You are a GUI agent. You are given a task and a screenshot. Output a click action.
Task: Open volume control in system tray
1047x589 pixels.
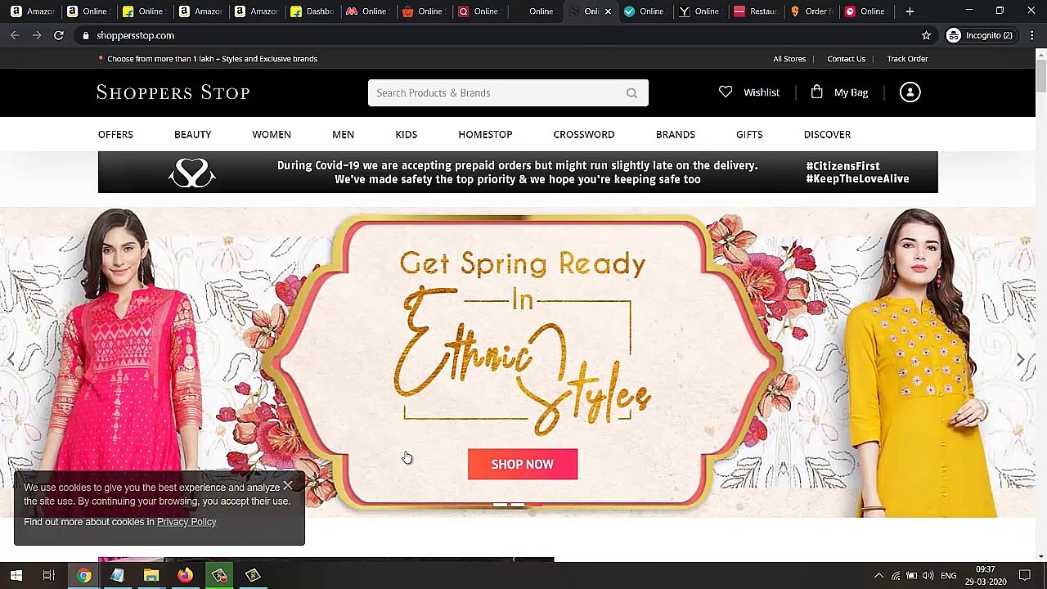[x=928, y=576]
